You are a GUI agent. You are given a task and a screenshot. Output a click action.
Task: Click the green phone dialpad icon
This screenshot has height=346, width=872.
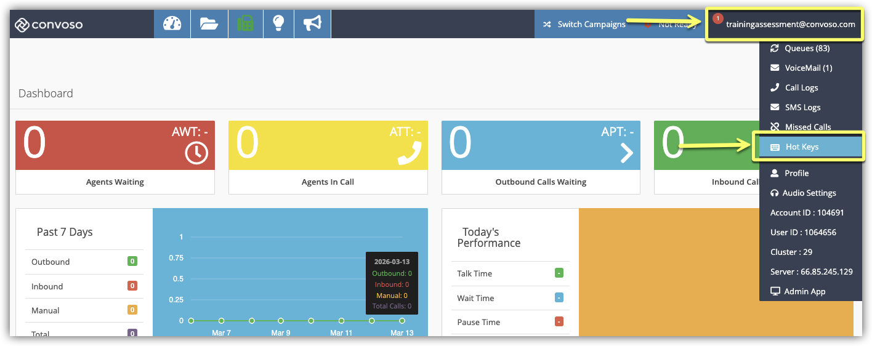click(x=246, y=24)
